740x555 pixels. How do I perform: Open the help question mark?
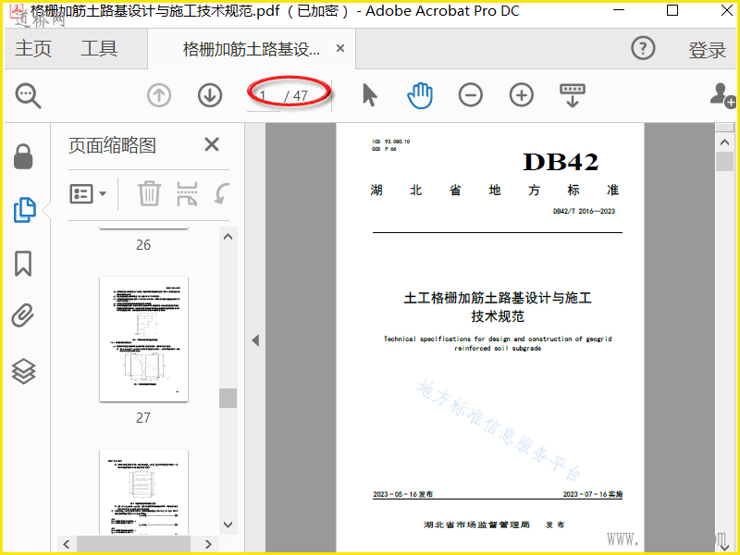point(643,48)
